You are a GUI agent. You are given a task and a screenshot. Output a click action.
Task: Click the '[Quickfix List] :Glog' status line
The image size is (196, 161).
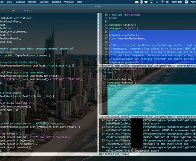pos(114,154)
